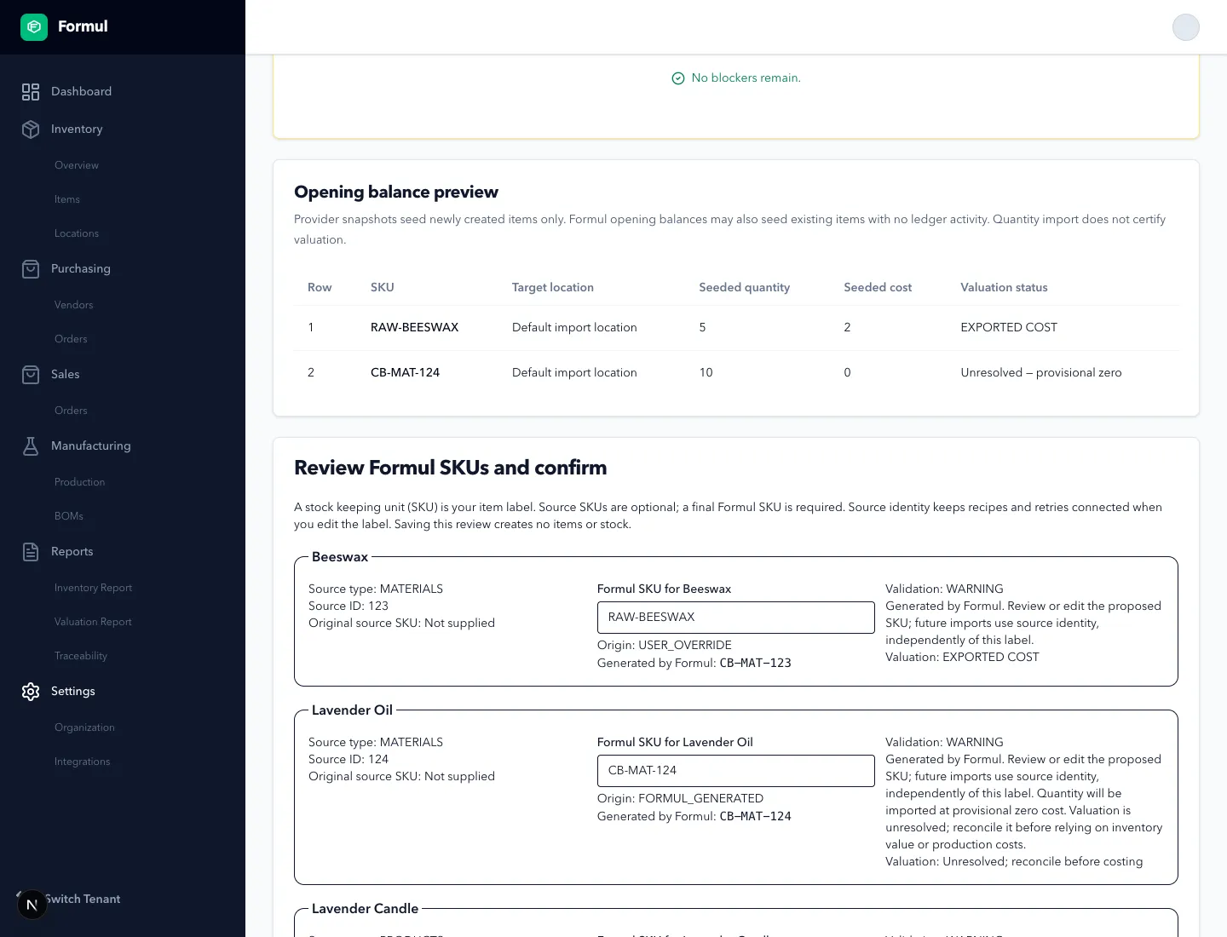
Task: Click 'Source ID: 123' text
Action: coord(349,606)
